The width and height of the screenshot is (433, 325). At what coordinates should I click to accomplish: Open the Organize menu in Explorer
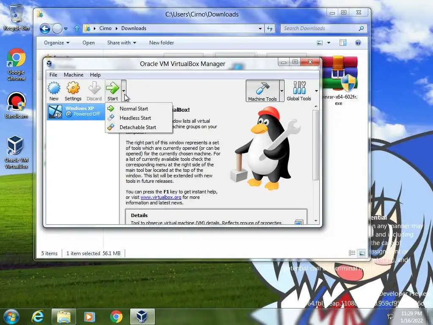[x=57, y=43]
